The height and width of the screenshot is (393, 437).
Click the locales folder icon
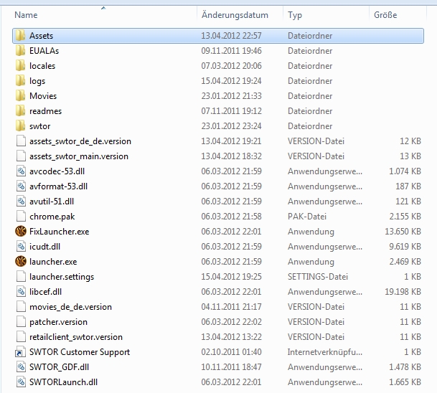(x=20, y=66)
